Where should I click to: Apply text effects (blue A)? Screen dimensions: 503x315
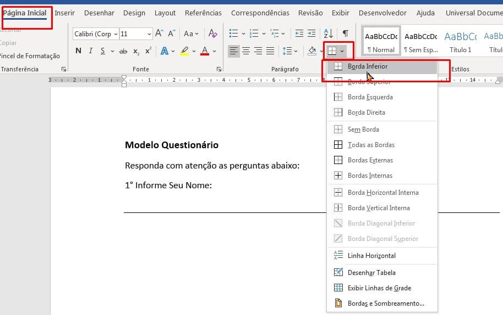point(165,51)
